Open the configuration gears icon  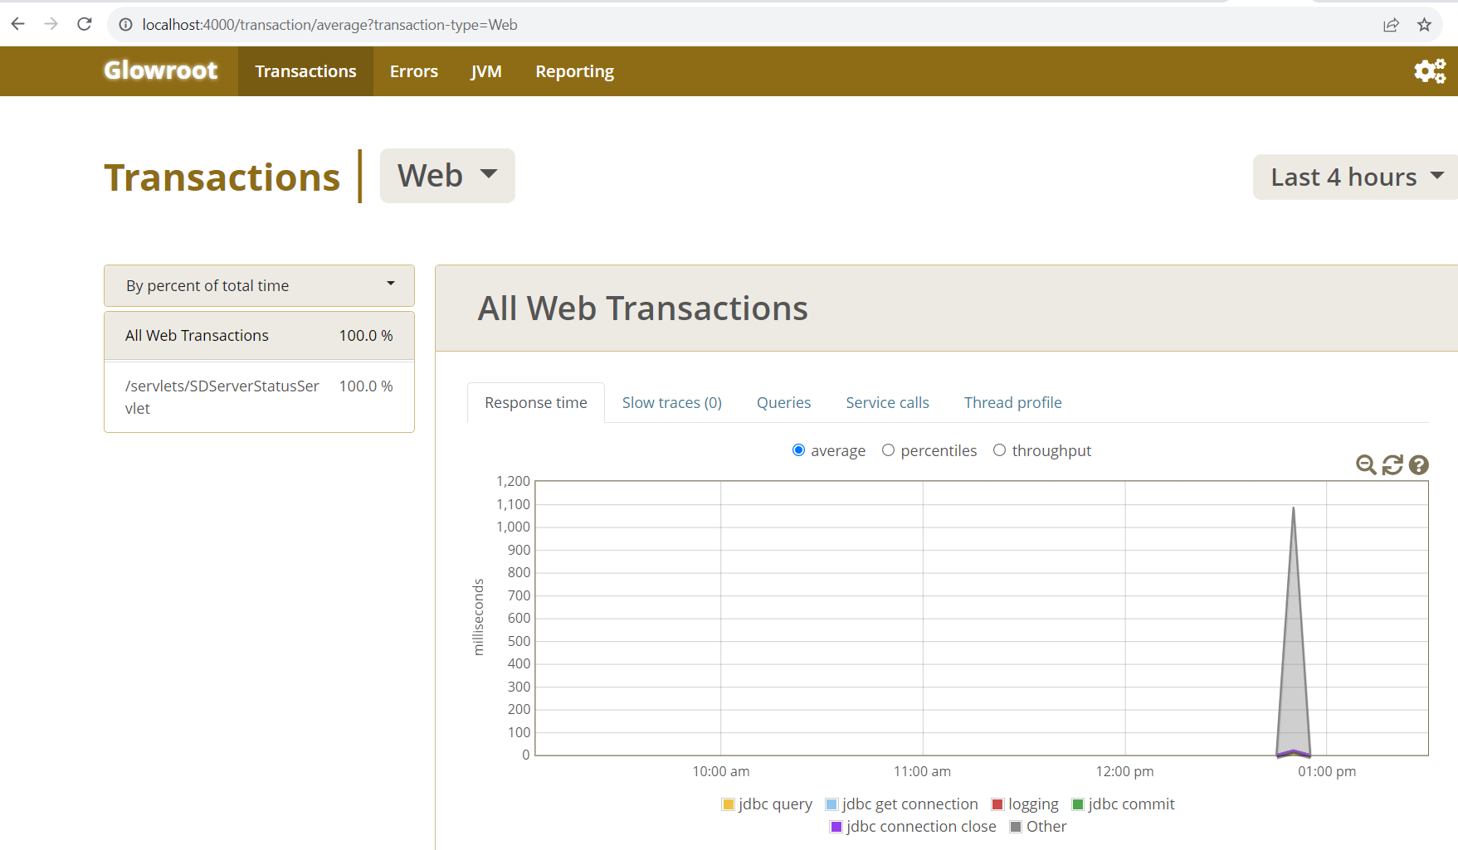[1429, 71]
